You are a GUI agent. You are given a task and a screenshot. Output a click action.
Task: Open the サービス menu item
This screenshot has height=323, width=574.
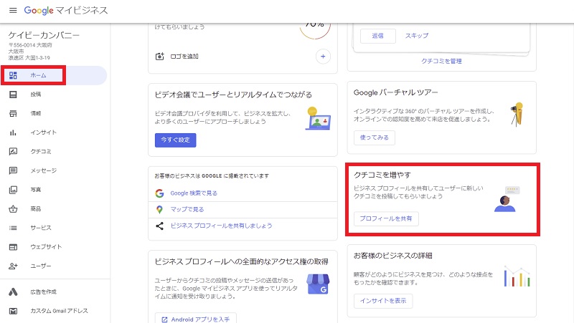coord(54,228)
